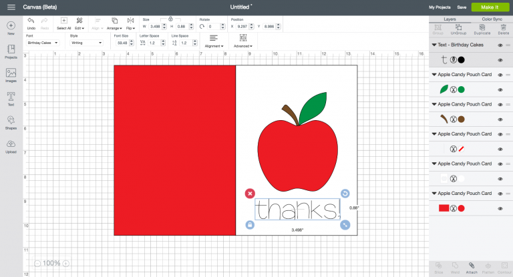Open the hamburger menu
The image size is (513, 277).
tap(11, 7)
